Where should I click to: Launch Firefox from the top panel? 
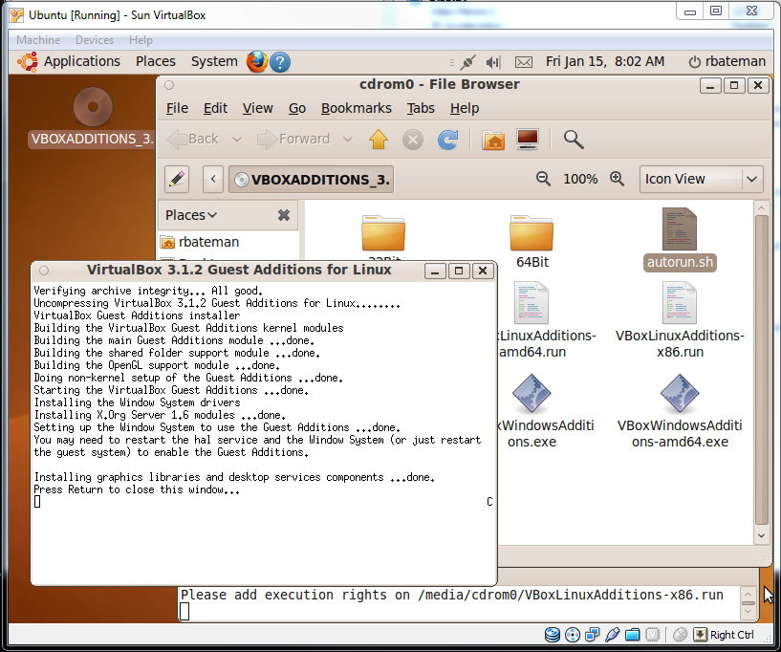257,62
